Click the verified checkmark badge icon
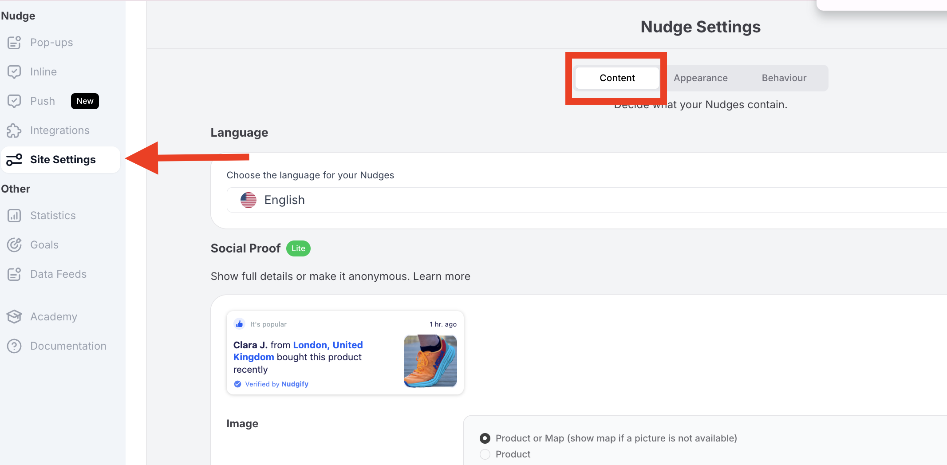Screen dimensions: 947x465 point(237,384)
